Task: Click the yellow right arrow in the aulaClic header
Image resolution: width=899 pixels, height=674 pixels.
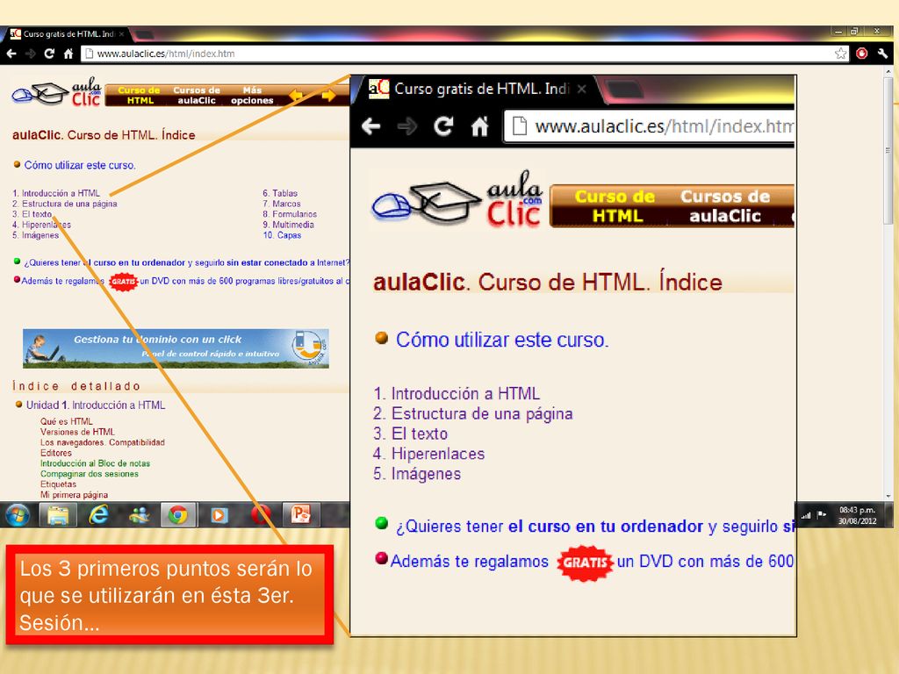Action: (x=329, y=95)
